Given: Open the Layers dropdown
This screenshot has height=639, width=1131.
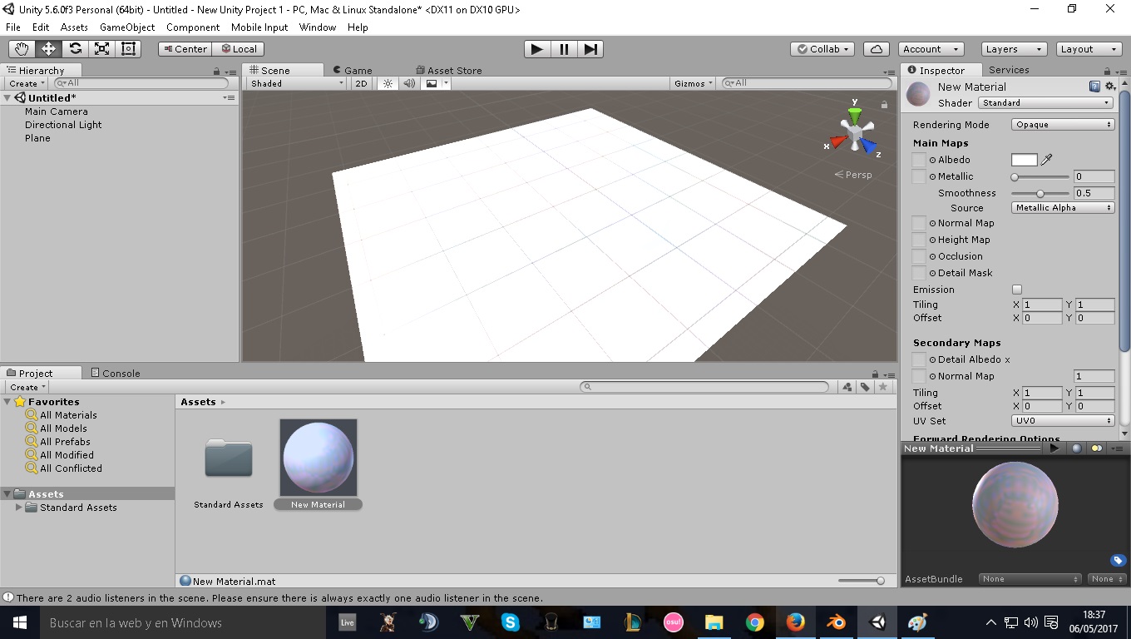Looking at the screenshot, I should click(1013, 49).
